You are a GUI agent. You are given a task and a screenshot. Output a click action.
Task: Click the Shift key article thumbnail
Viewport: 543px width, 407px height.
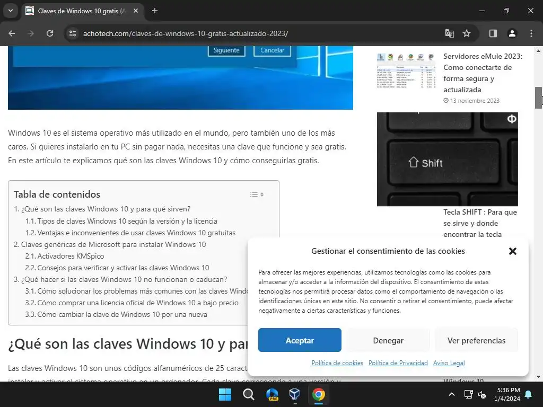pos(448,159)
